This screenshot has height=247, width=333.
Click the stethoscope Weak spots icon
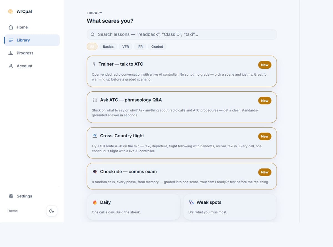click(191, 202)
